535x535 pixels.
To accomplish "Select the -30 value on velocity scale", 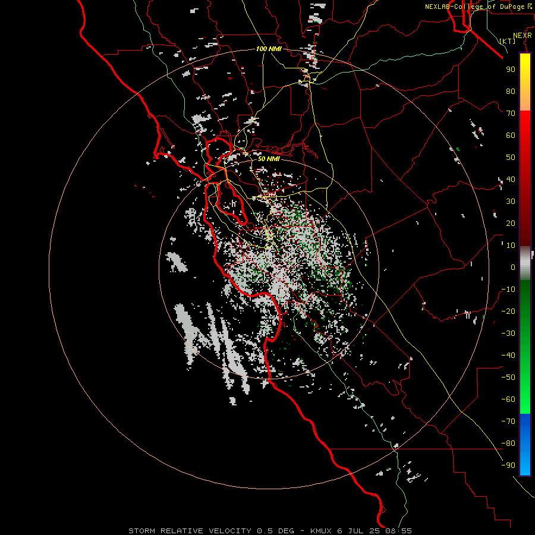I will (x=508, y=333).
